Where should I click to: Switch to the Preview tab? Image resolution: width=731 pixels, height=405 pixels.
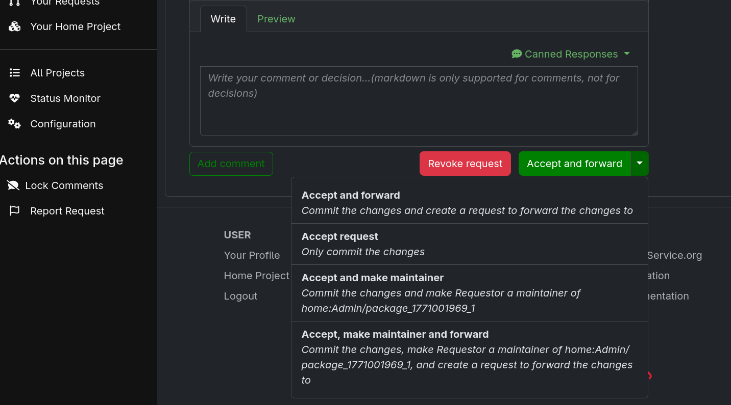point(276,19)
